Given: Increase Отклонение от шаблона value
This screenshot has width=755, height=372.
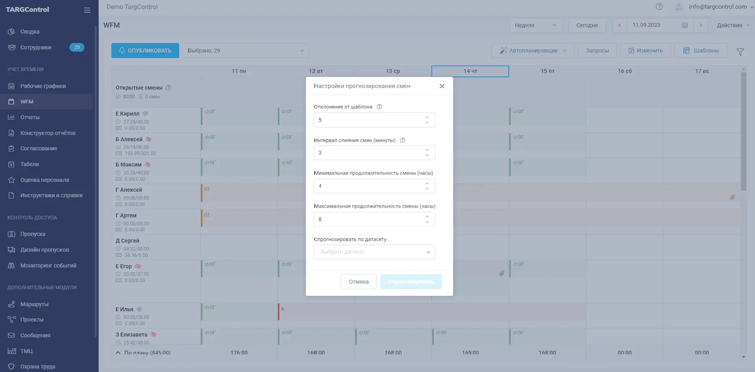Looking at the screenshot, I should (427, 117).
